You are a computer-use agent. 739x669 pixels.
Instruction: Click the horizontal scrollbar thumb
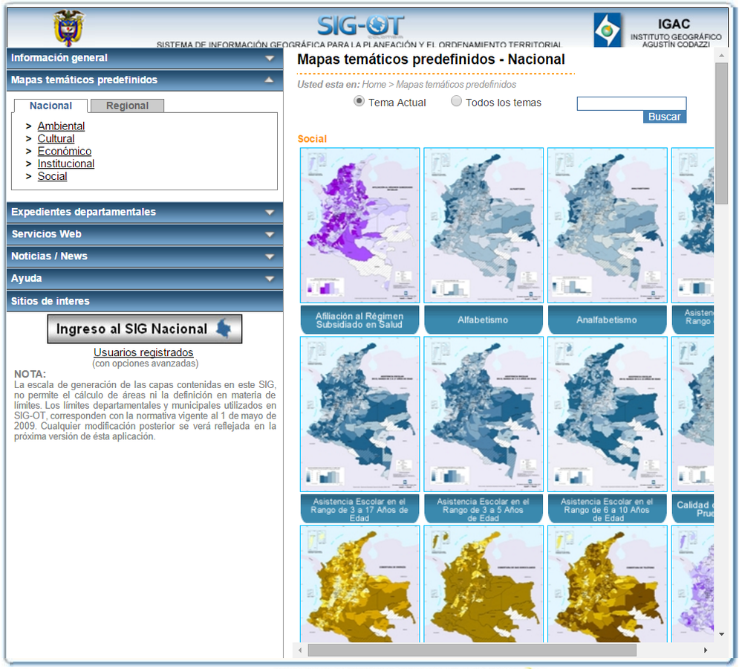(x=472, y=650)
